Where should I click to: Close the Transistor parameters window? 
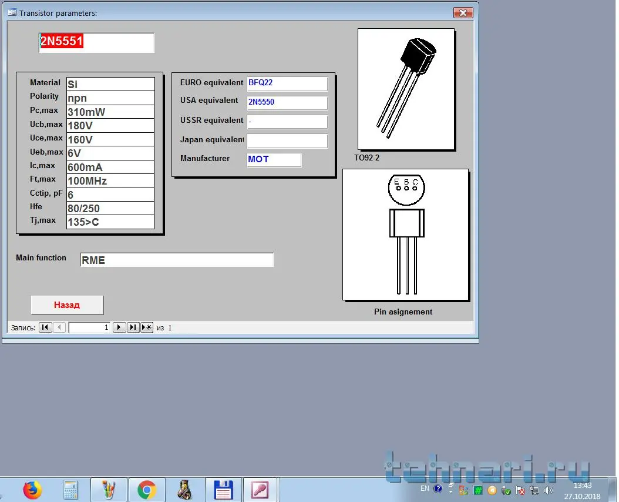pos(463,13)
